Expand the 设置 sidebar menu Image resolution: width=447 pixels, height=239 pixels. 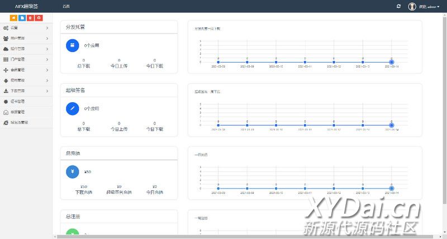click(x=26, y=27)
